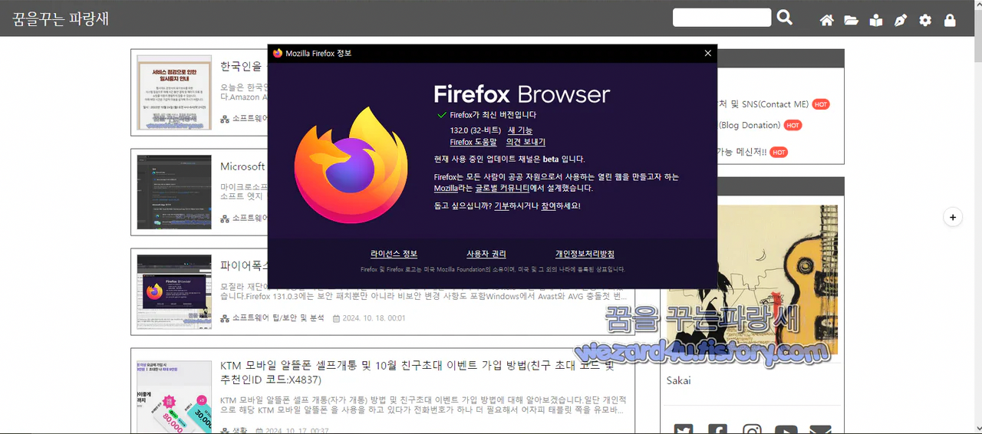Open thumbnail of the 한국인 post
The width and height of the screenshot is (982, 434).
174,92
